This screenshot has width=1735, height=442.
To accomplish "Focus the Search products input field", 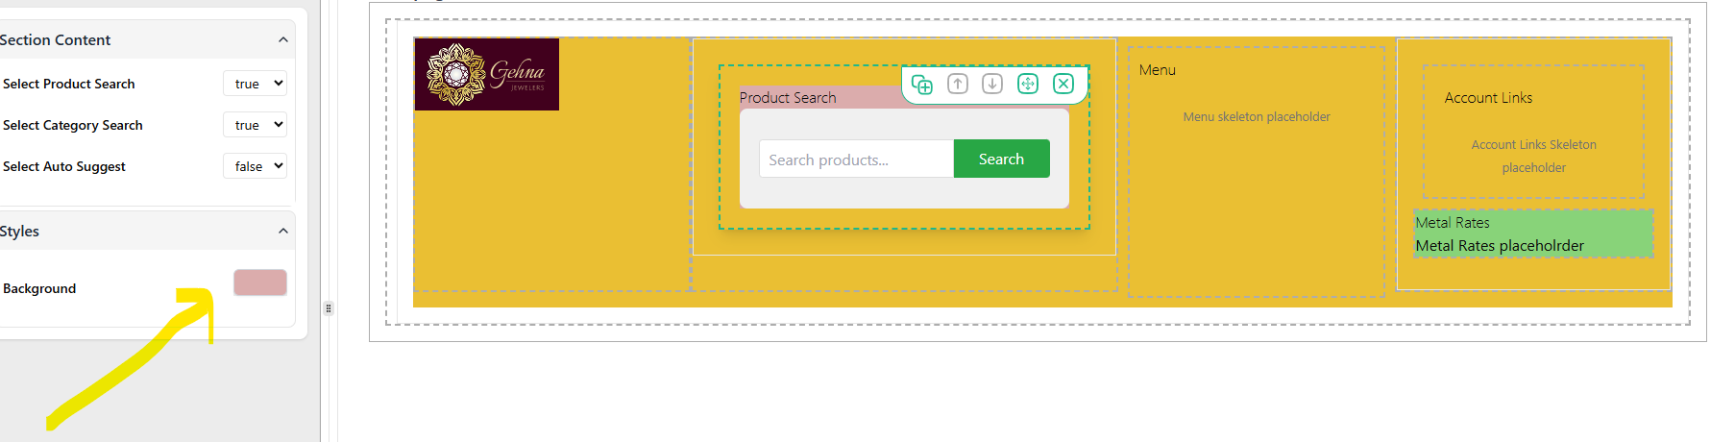I will (x=856, y=159).
